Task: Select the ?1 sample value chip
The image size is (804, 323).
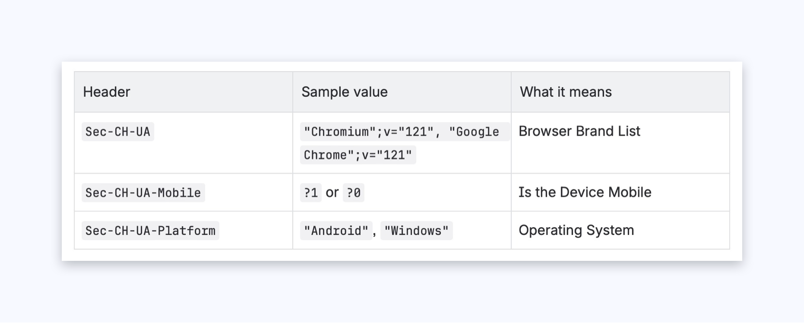Action: pos(311,193)
